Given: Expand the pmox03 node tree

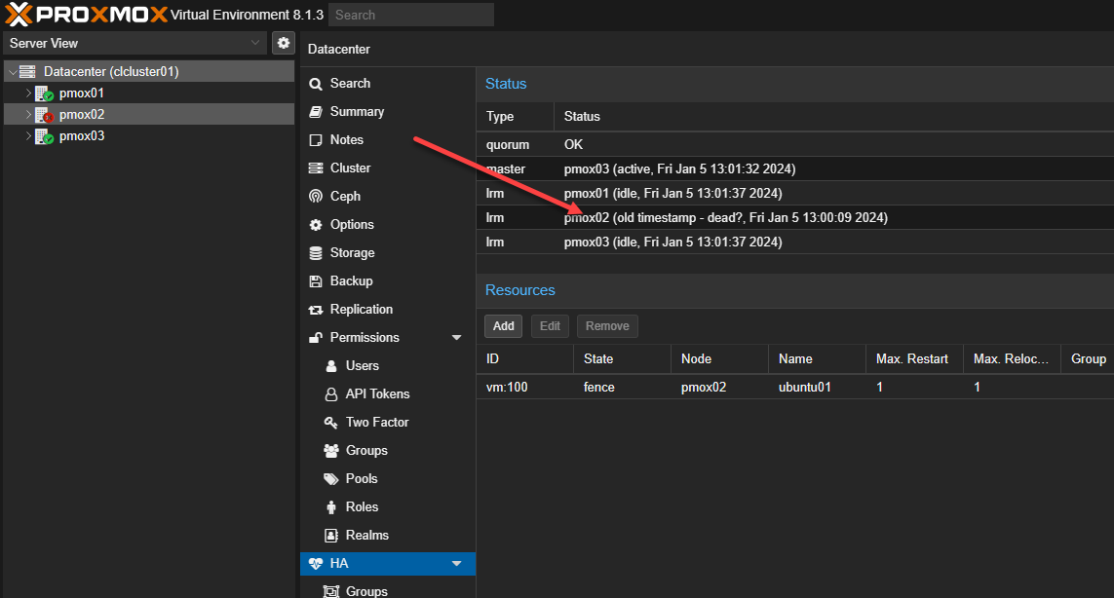Looking at the screenshot, I should (28, 136).
